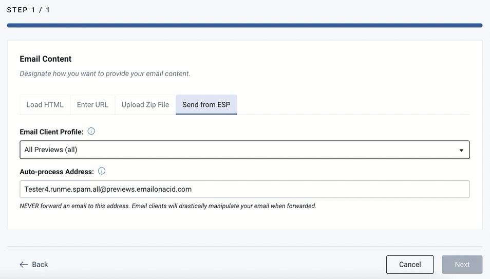Open the All Previews (all) dropdown
Viewport: 490px width, 279px height.
click(244, 150)
